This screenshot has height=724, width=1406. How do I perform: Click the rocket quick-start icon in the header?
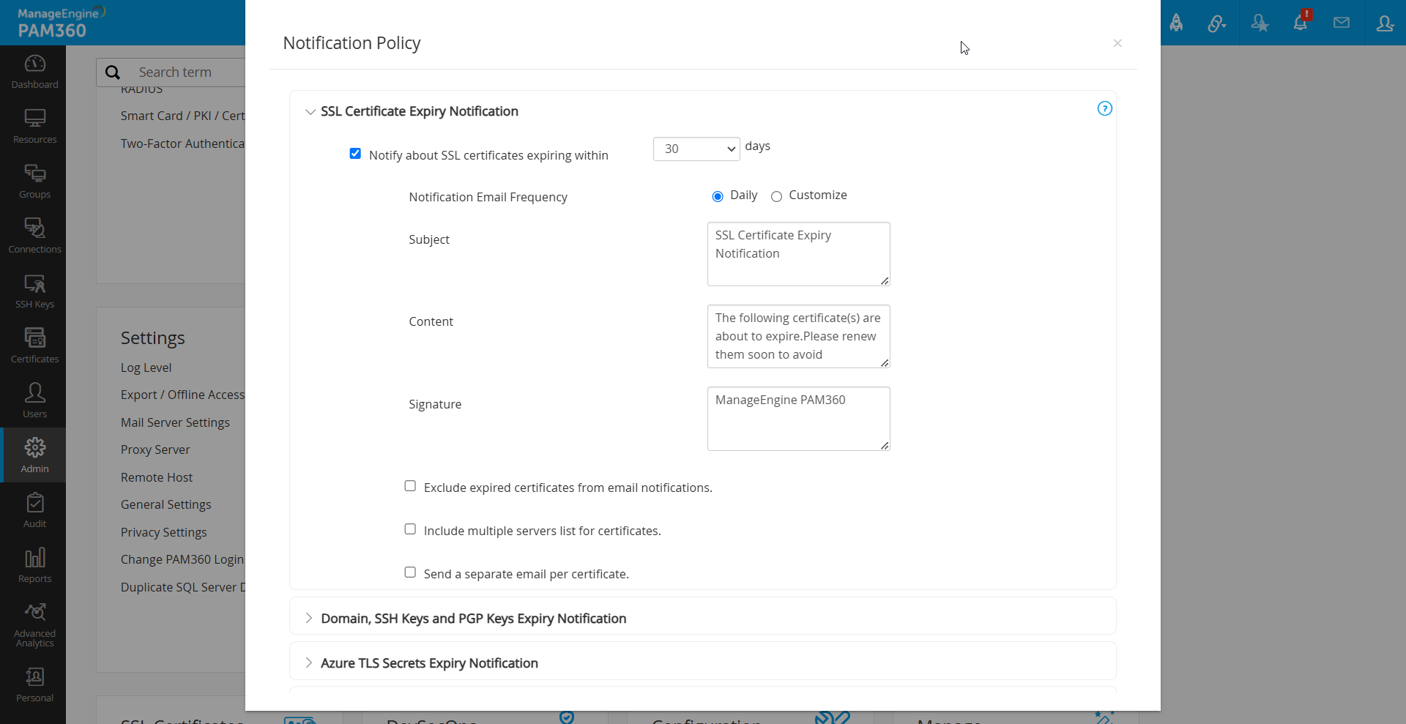pos(1177,23)
